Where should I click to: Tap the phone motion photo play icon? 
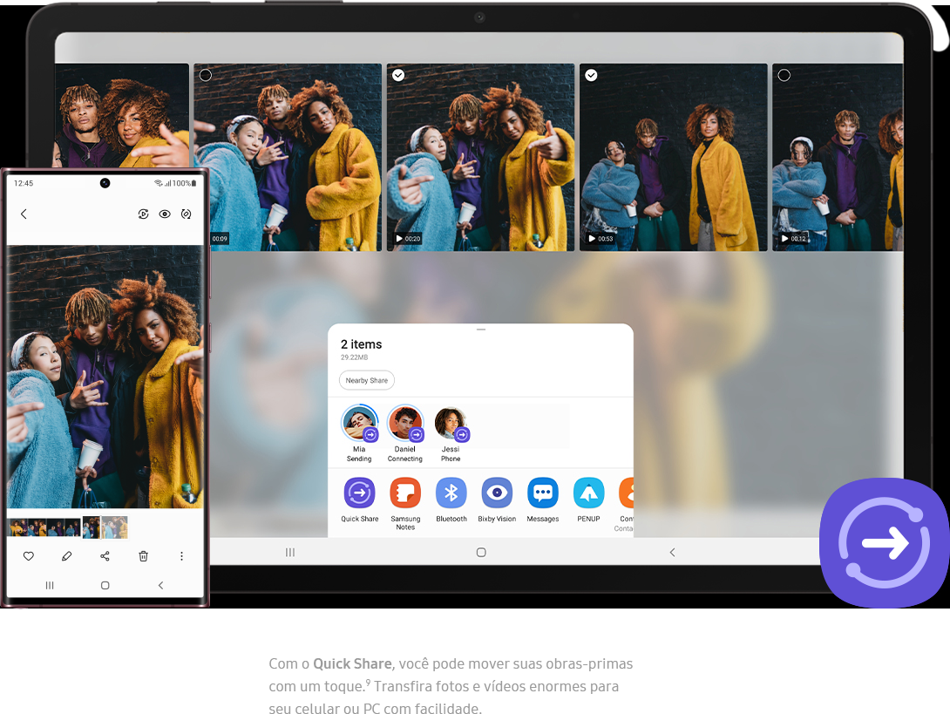(144, 214)
